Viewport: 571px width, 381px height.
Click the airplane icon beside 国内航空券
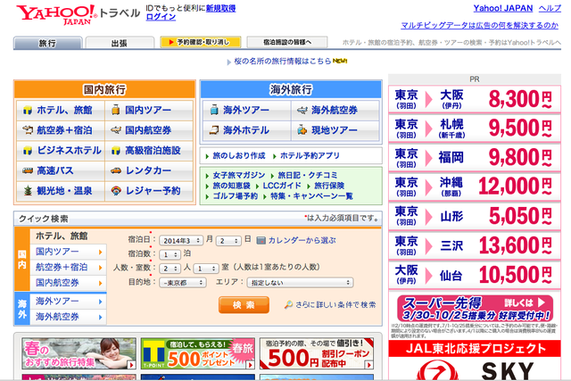(x=116, y=130)
